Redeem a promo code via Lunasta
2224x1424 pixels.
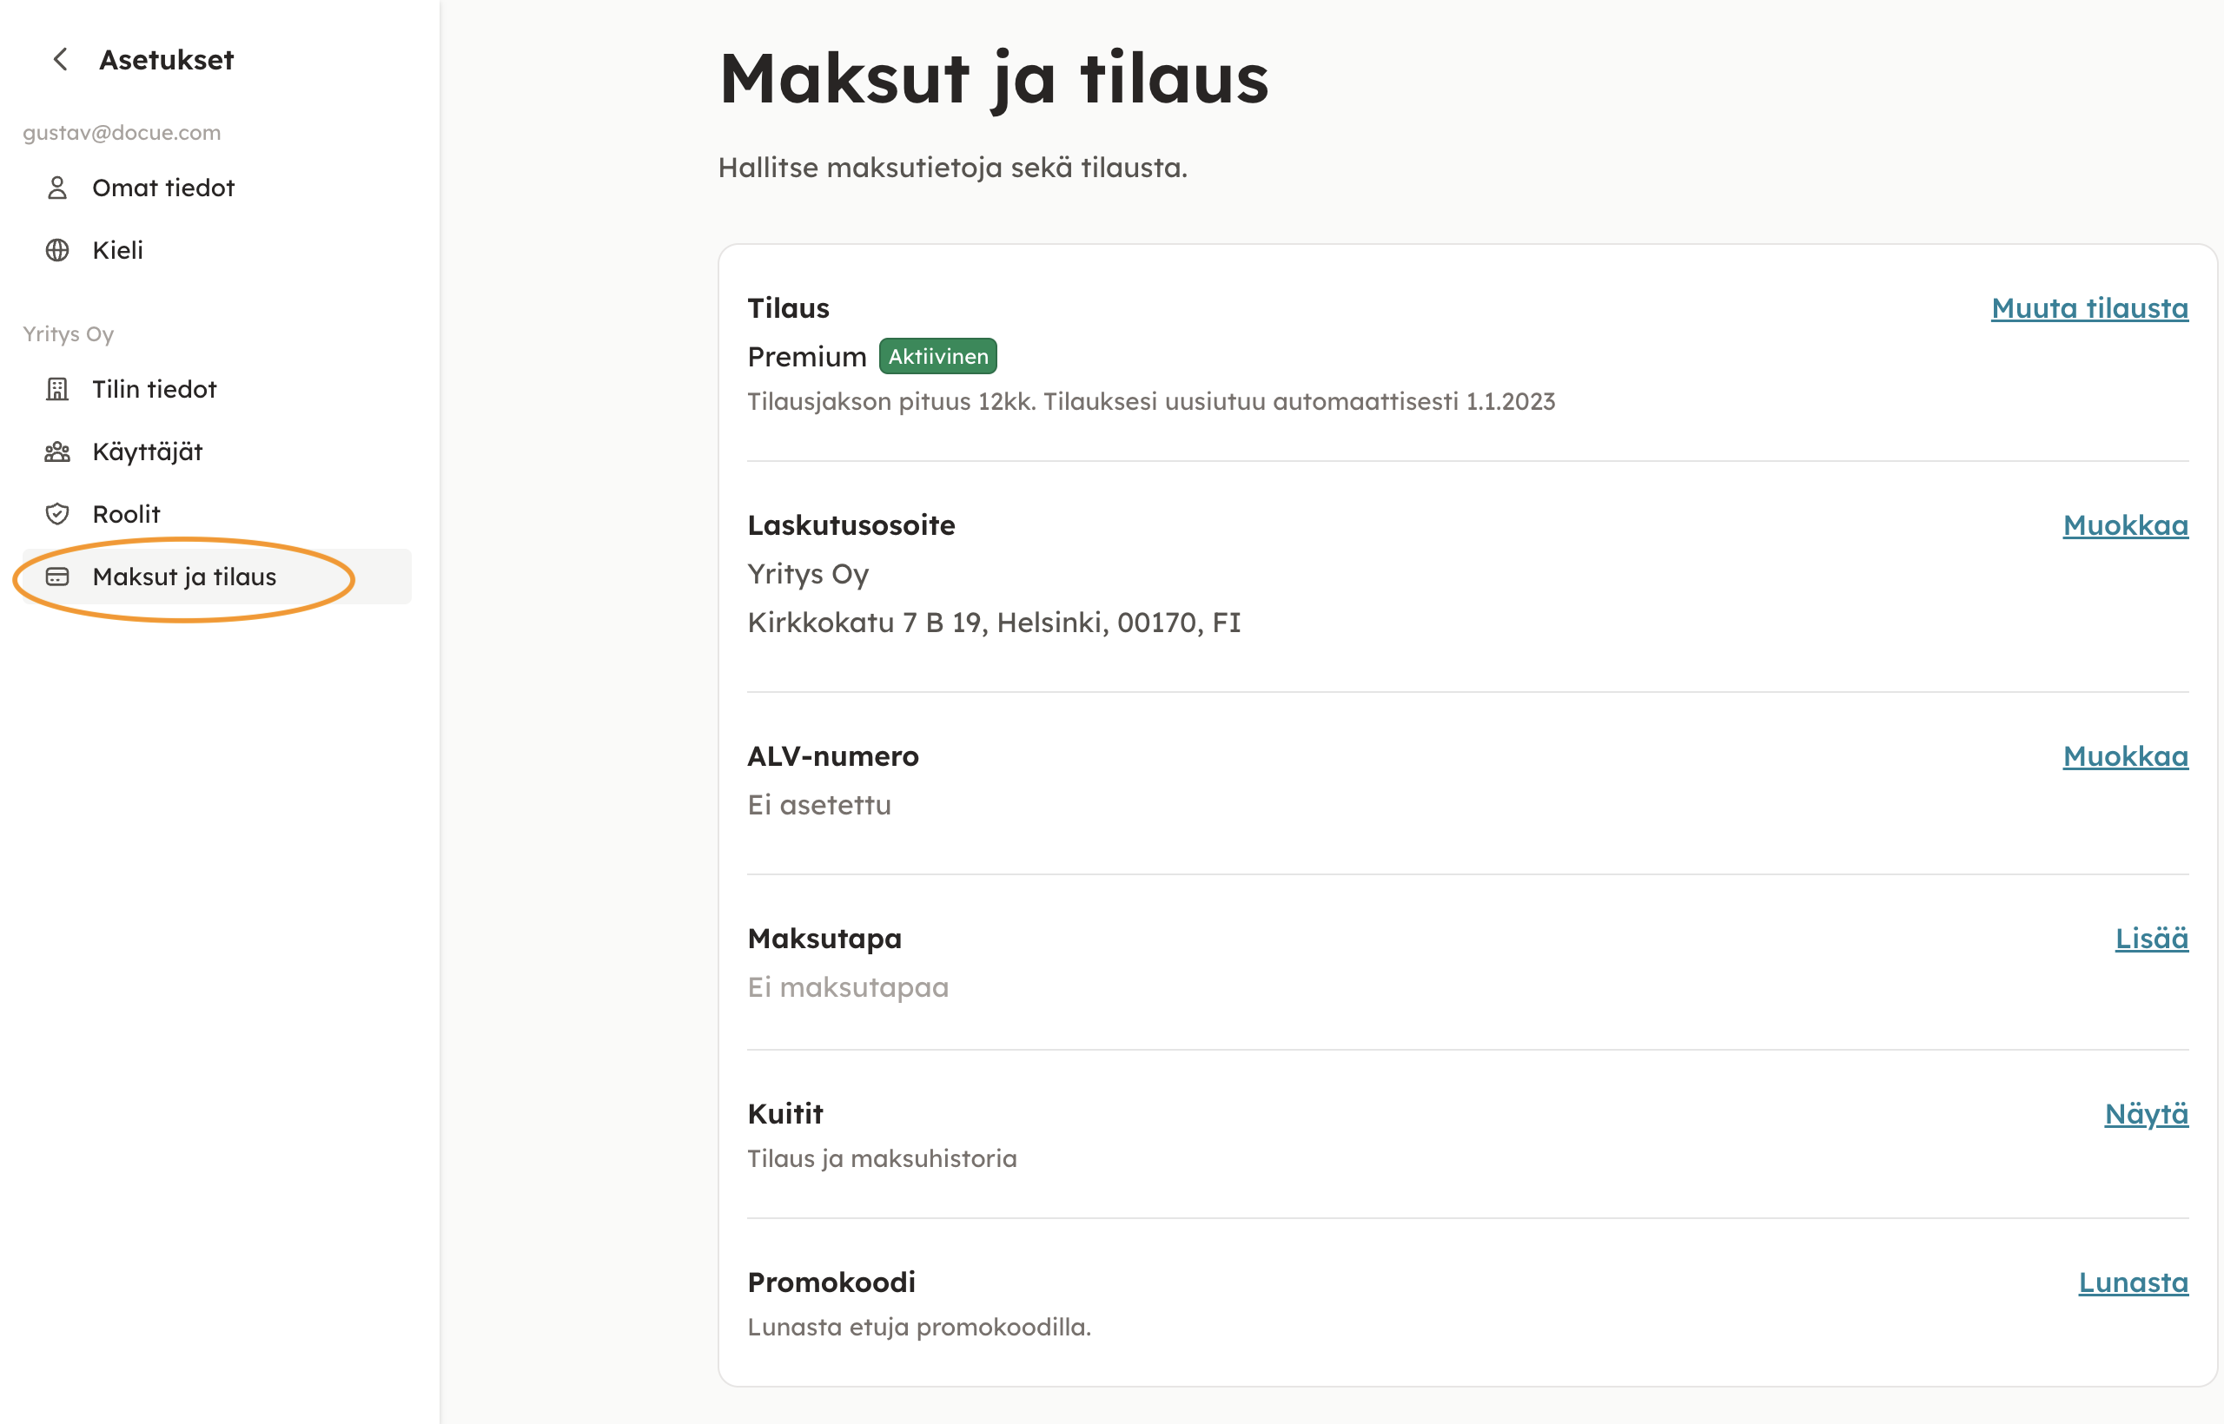coord(2133,1282)
